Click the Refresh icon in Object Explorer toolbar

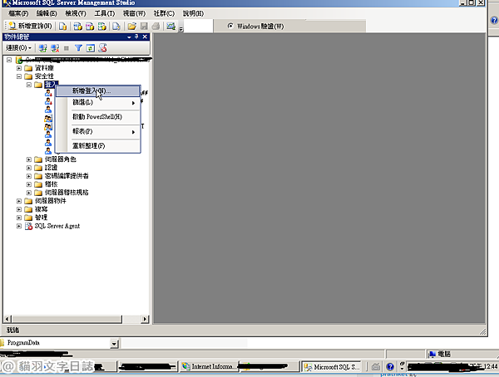pyautogui.click(x=91, y=48)
